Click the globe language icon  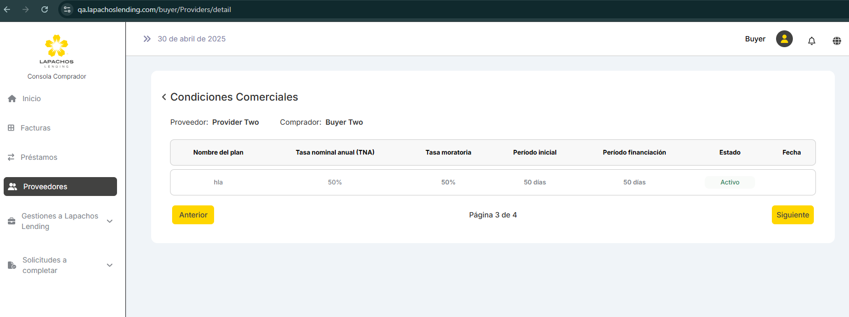(x=836, y=41)
